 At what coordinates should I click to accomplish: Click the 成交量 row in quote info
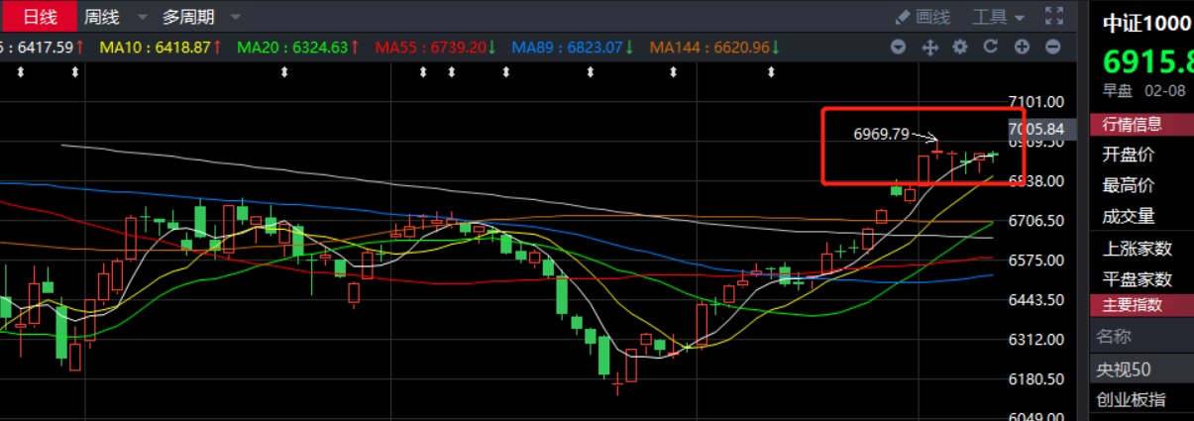point(1141,216)
